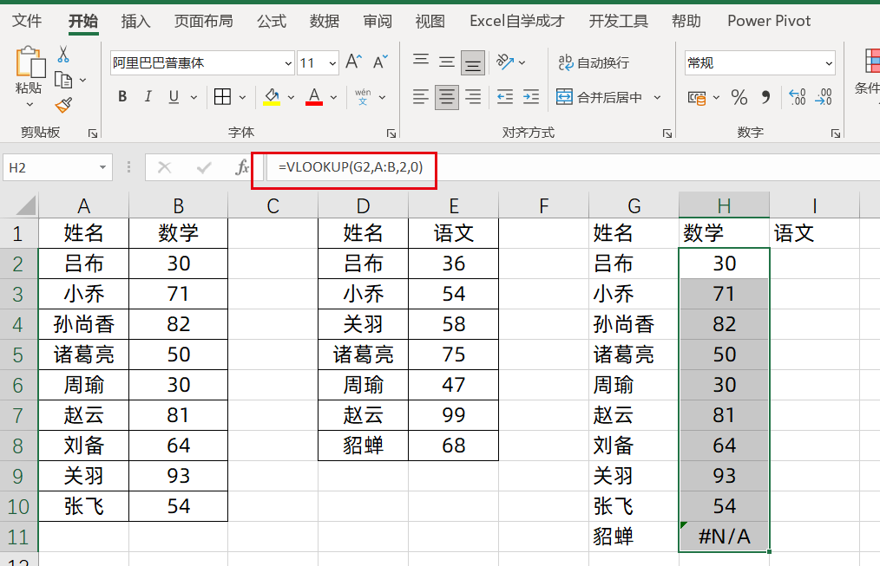
Task: Open 文件 menu tab
Action: (x=27, y=22)
